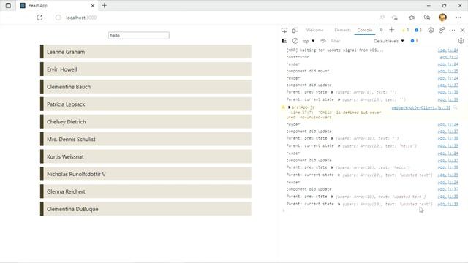The width and height of the screenshot is (468, 263).
Task: Expand prev state object with Array(0)
Action: 332,92
